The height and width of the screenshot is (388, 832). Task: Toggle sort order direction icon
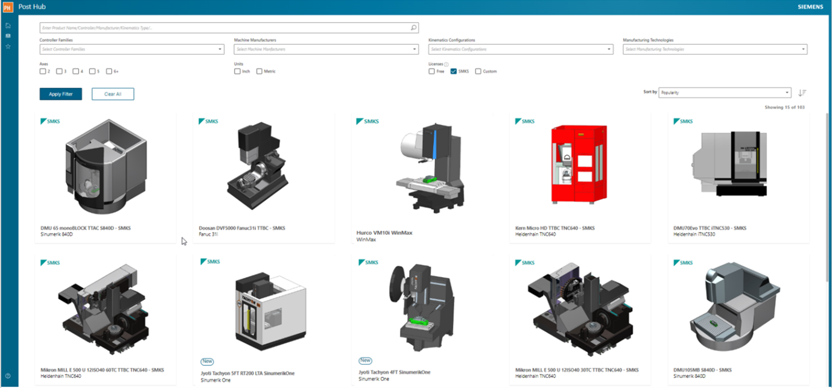tap(802, 93)
